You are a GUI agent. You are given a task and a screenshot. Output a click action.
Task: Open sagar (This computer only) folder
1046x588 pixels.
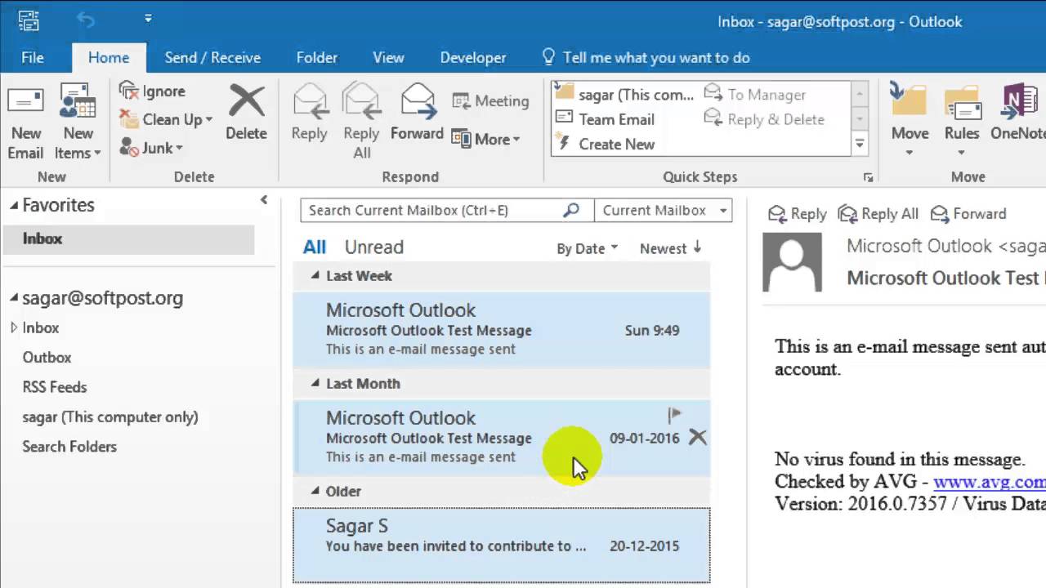(x=110, y=417)
